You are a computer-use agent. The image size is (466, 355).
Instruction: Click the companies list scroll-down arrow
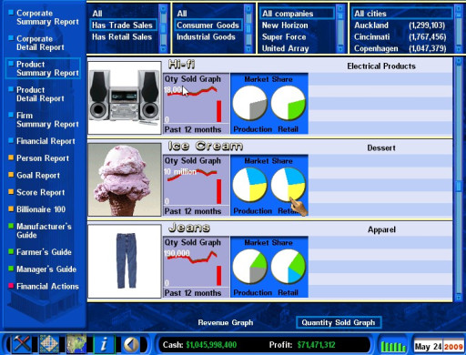click(x=340, y=48)
